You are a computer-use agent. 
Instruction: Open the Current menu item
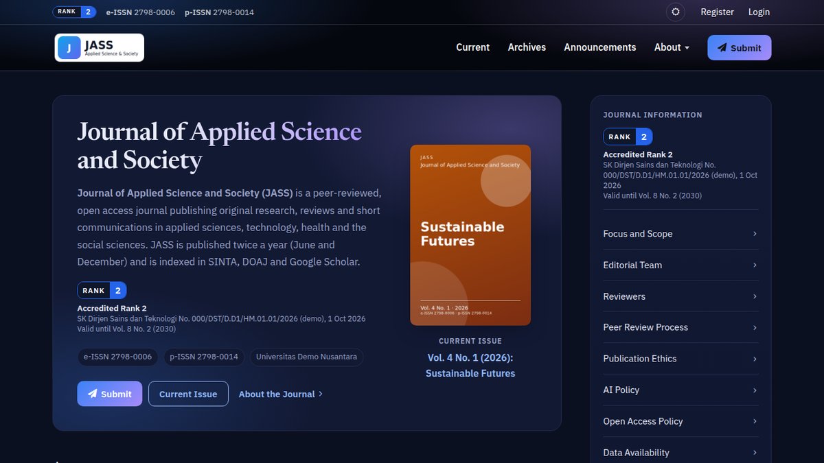tap(472, 47)
